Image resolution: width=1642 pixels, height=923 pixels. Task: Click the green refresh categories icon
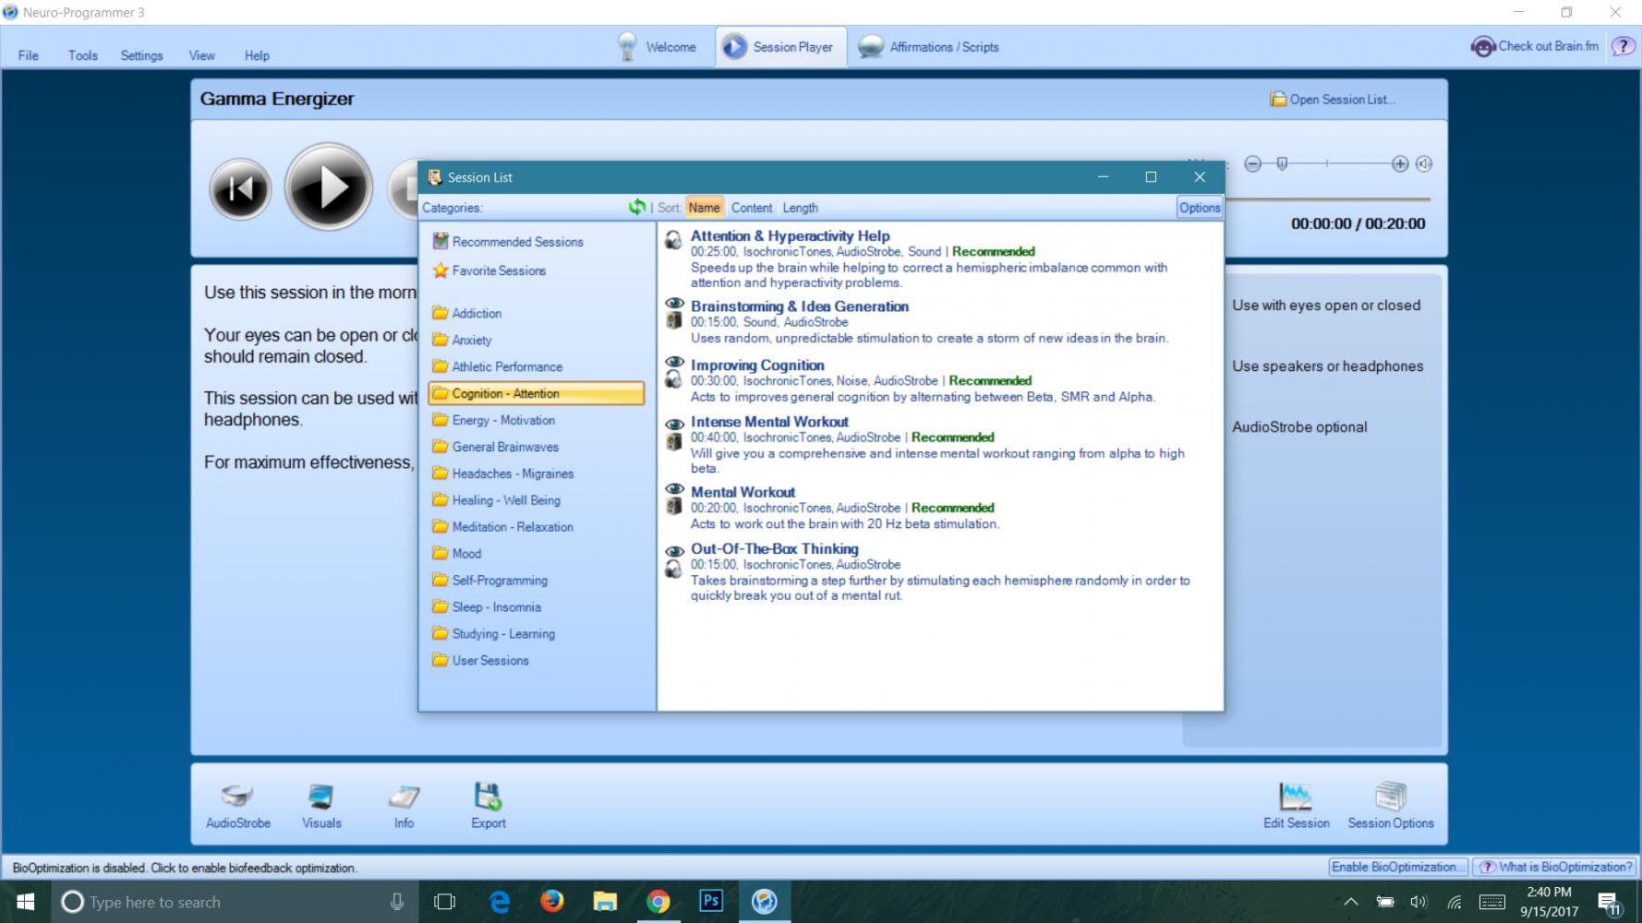(636, 208)
